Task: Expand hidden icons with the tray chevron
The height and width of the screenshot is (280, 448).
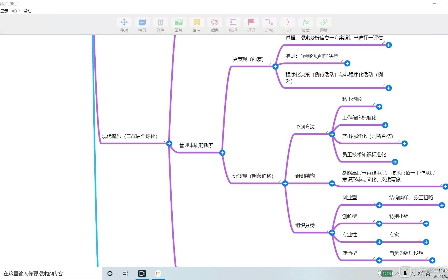Action: pyautogui.click(x=397, y=274)
